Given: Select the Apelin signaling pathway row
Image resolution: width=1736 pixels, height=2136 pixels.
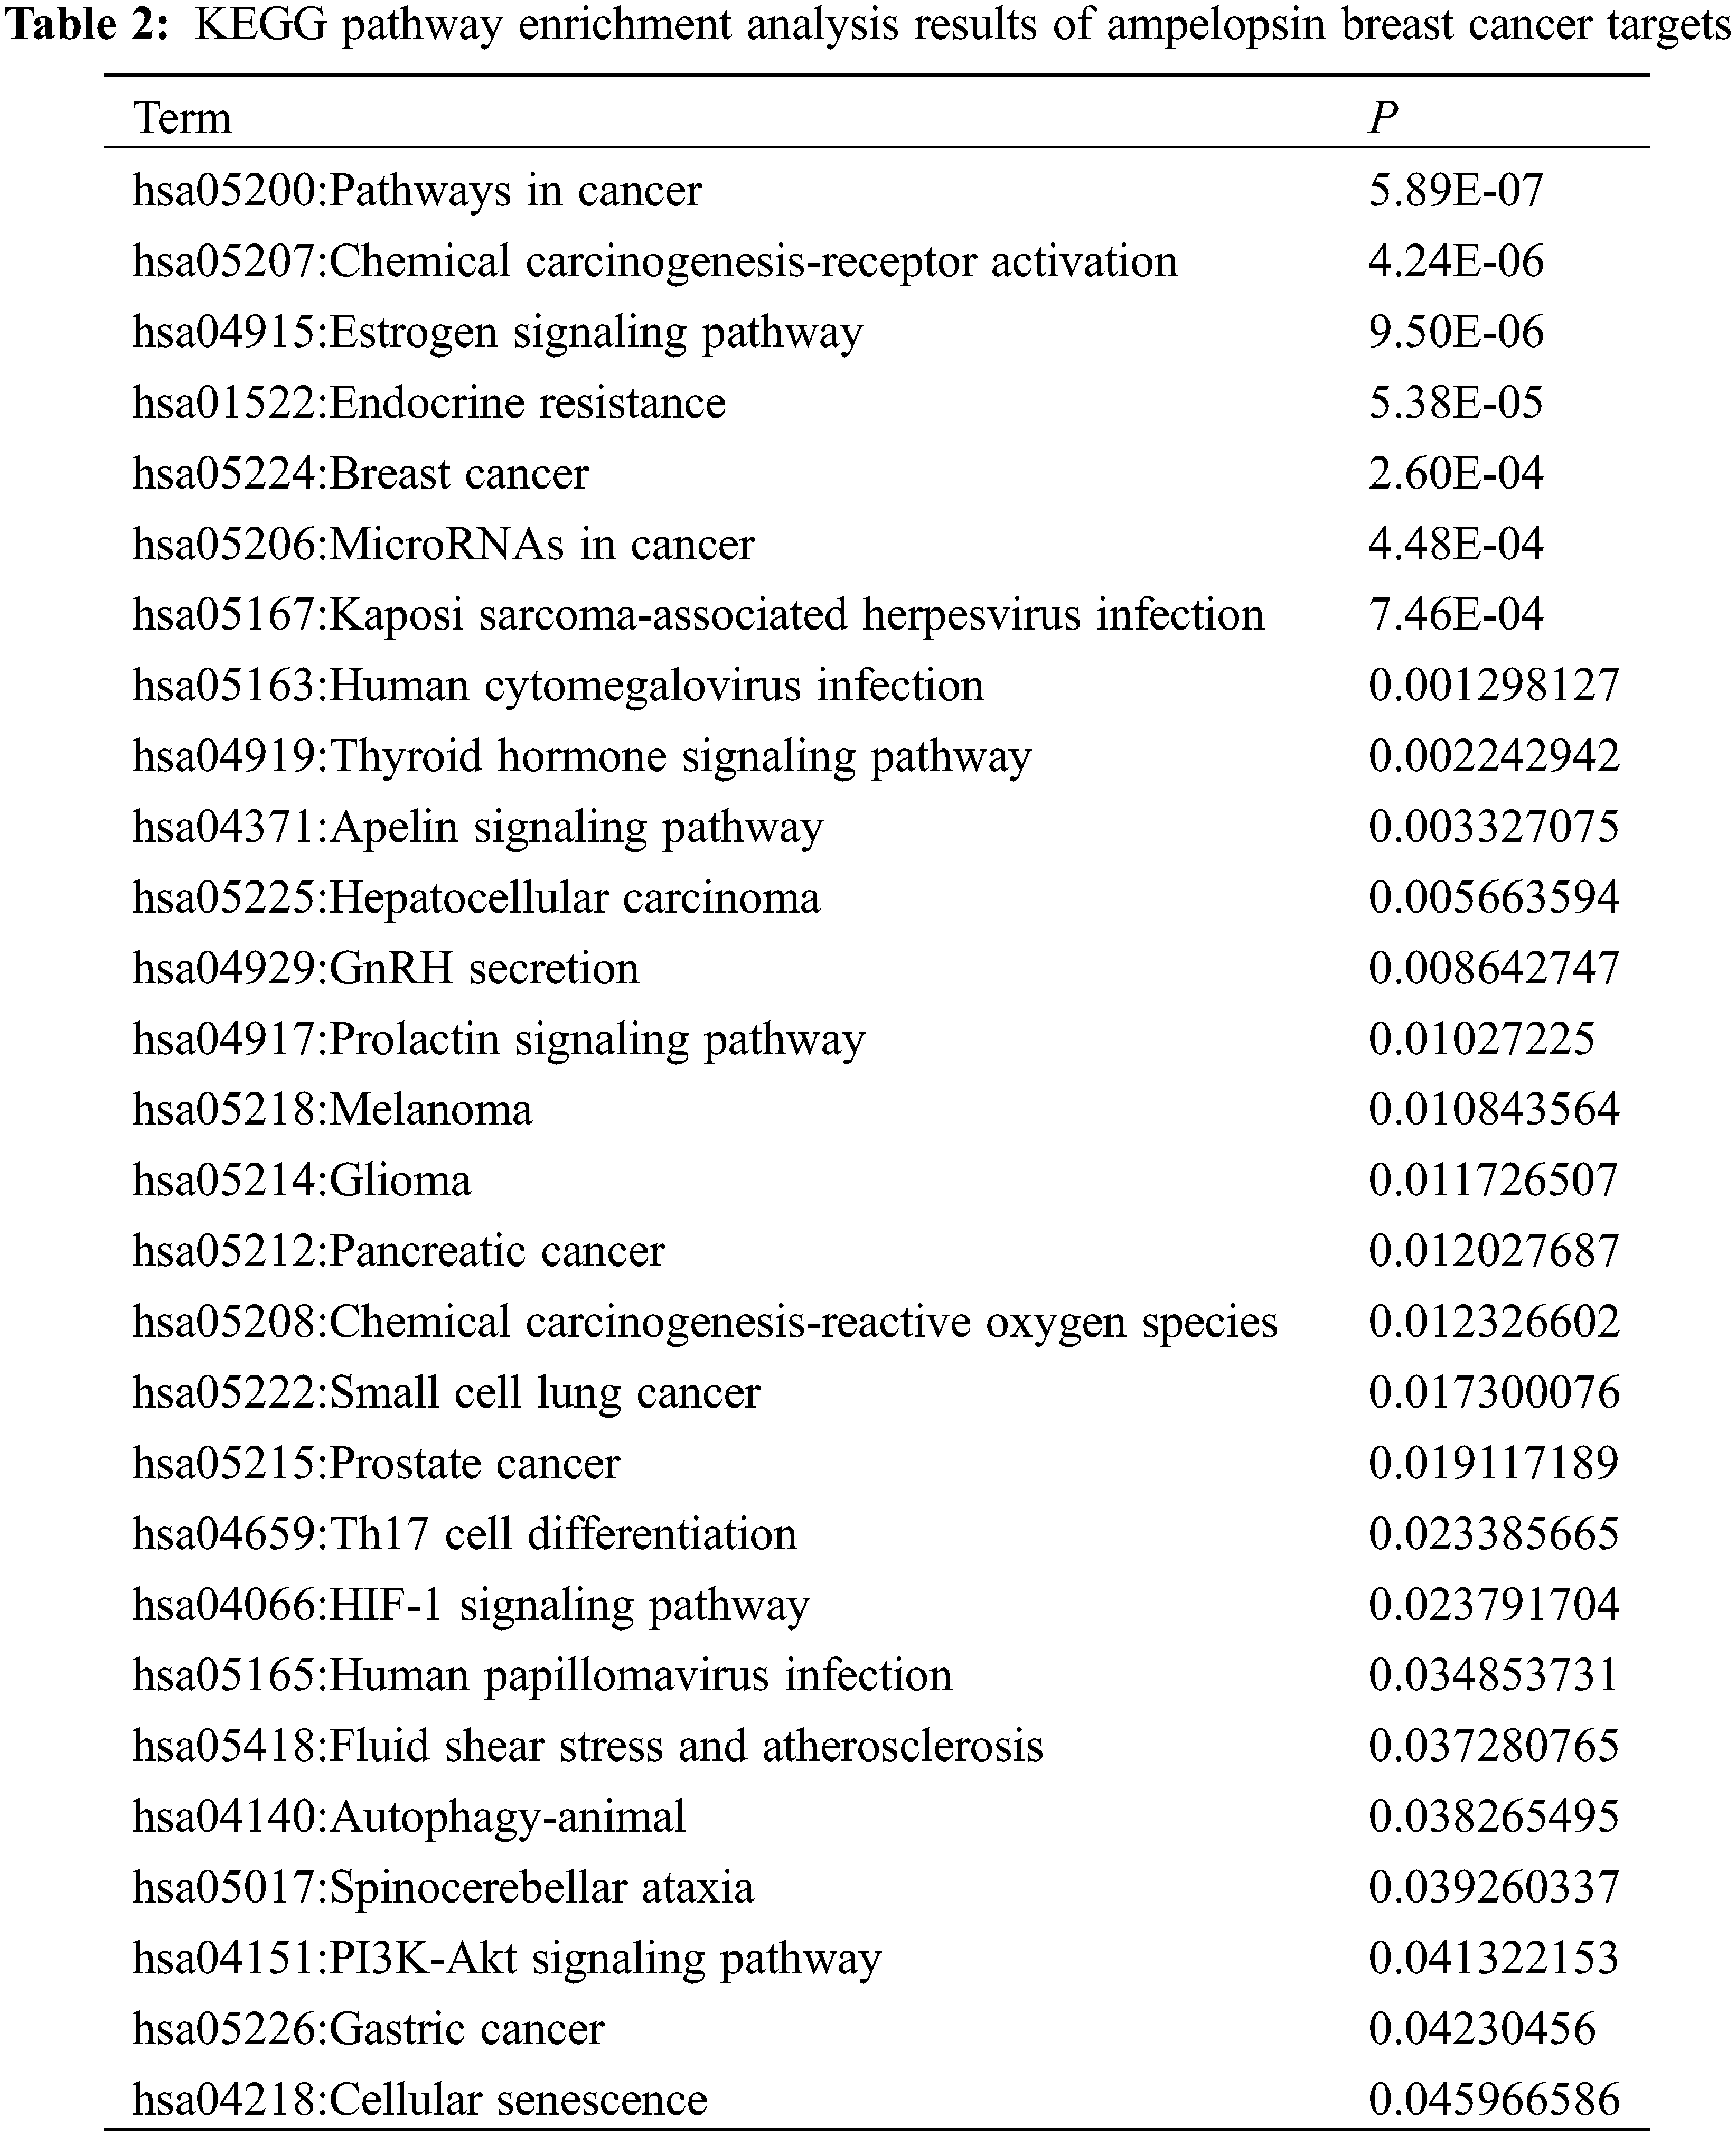Looking at the screenshot, I should pos(478,827).
